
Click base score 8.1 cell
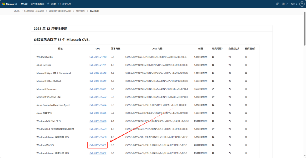point(112,121)
